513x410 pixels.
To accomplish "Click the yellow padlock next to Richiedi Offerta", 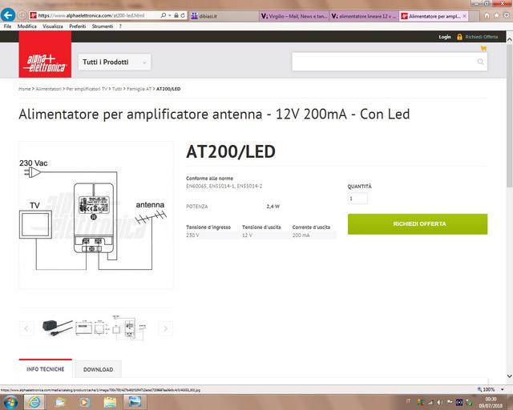I will pyautogui.click(x=459, y=37).
